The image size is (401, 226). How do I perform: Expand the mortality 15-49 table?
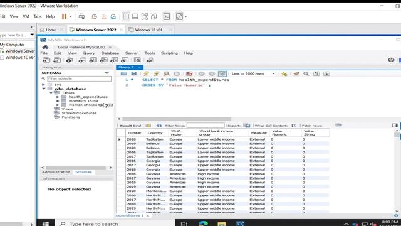(58, 101)
